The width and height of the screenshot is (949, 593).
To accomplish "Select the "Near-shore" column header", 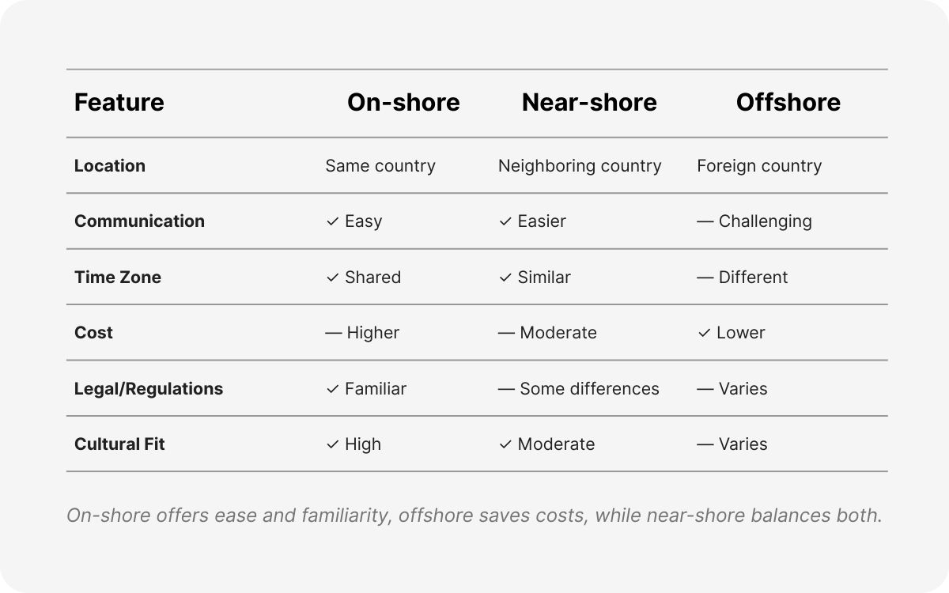I will tap(589, 103).
